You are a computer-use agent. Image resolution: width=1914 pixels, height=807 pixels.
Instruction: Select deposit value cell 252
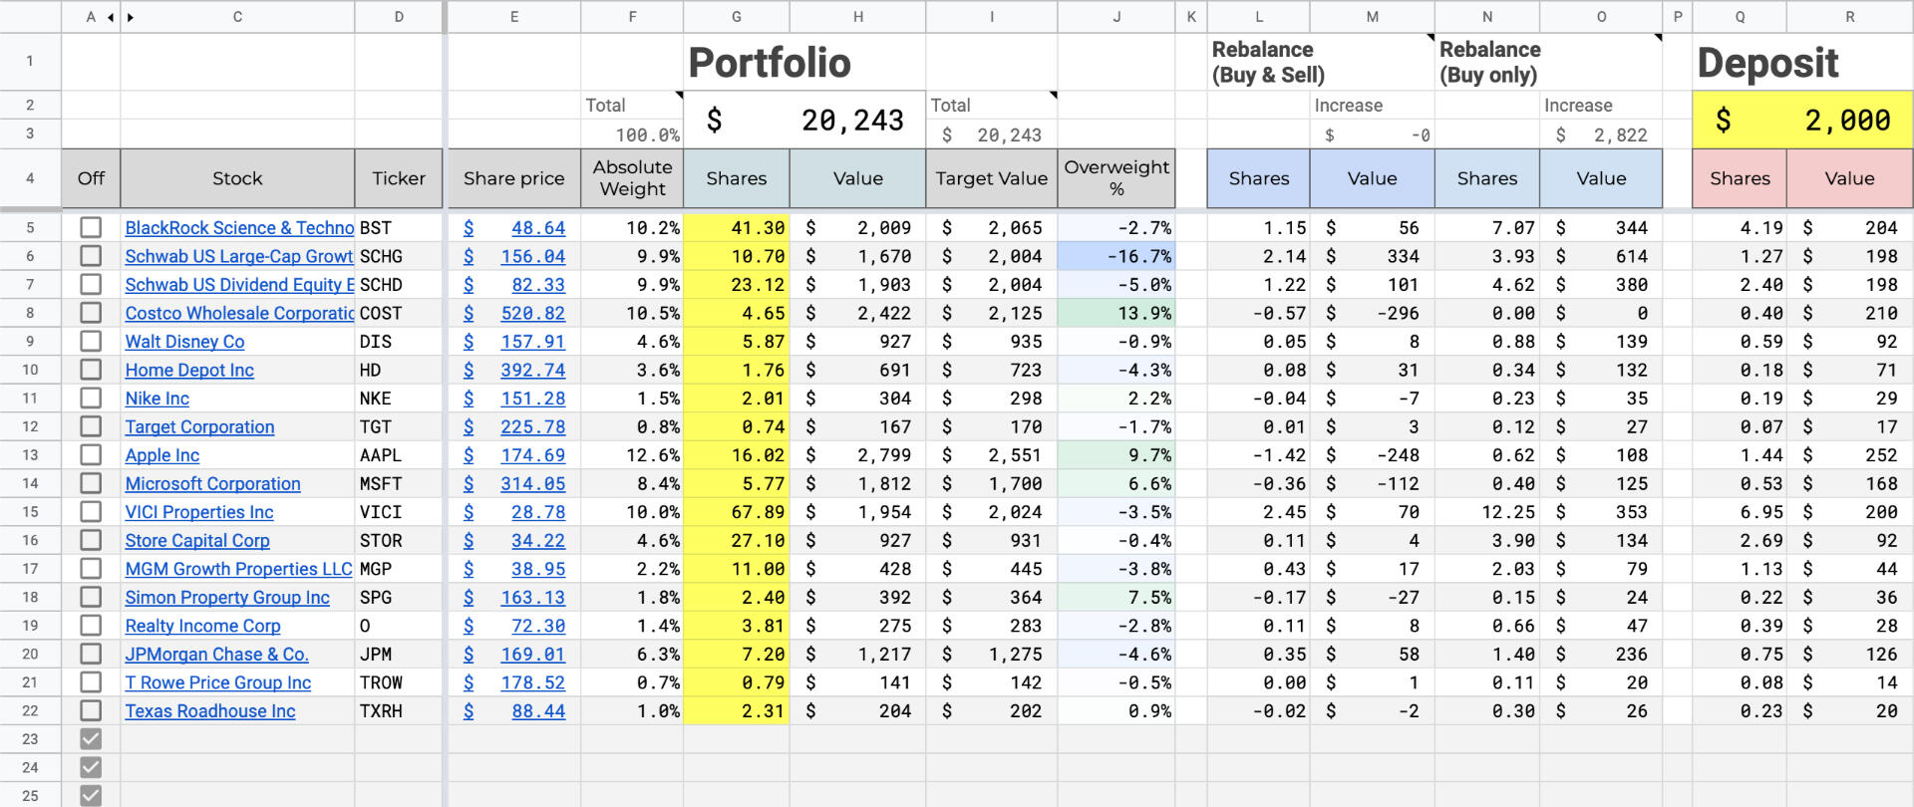click(x=1850, y=455)
